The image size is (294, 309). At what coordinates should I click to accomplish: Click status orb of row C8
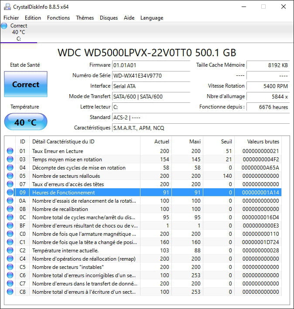(x=10, y=292)
